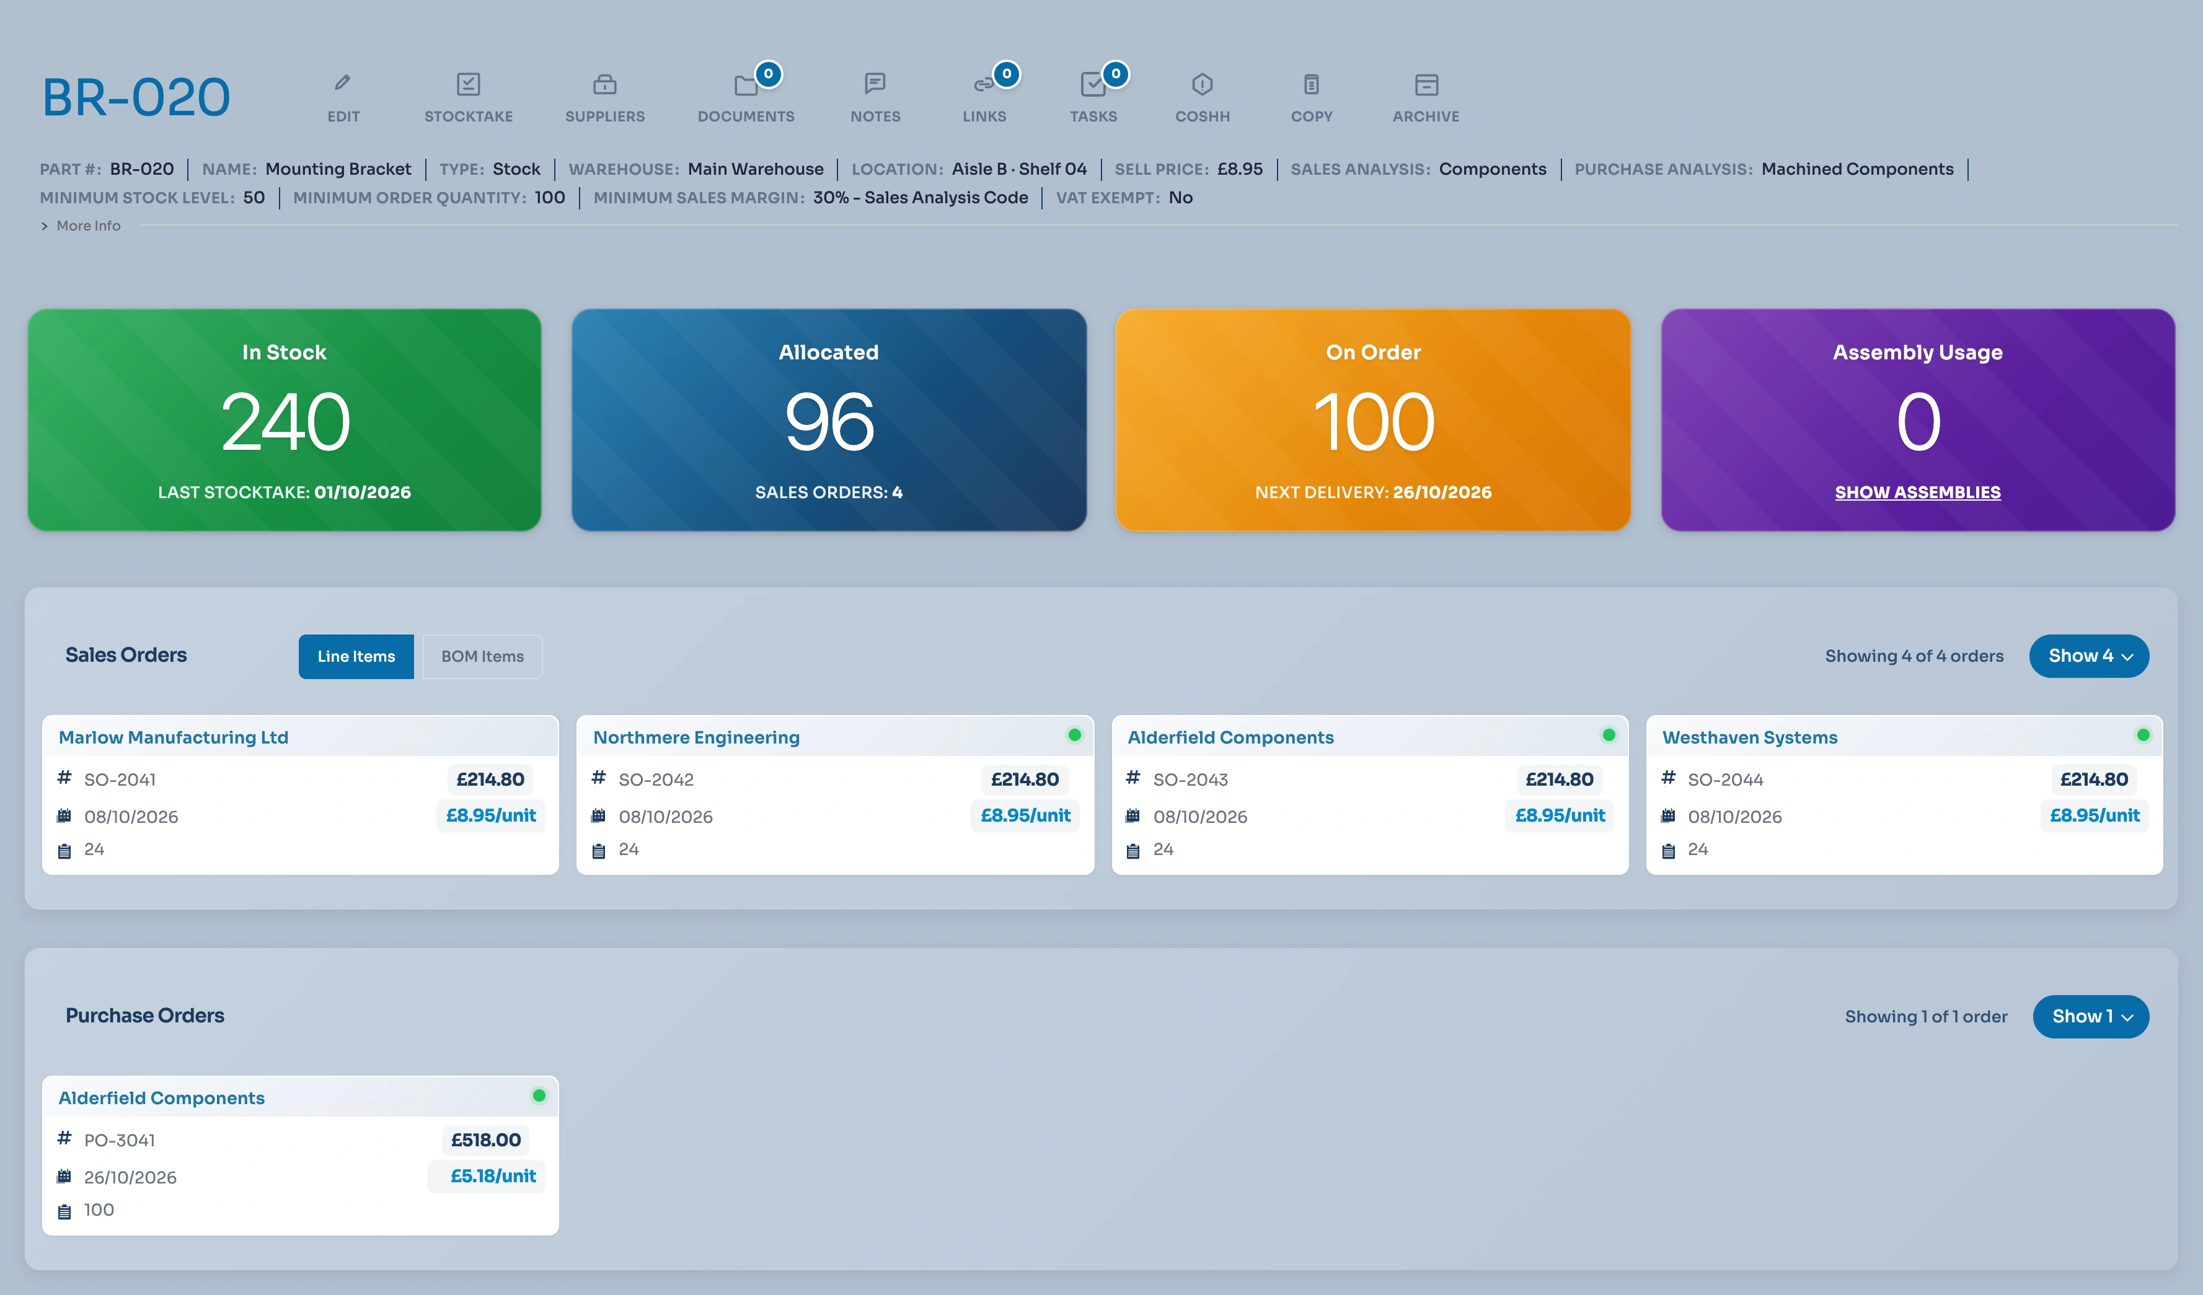The image size is (2203, 1295).
Task: Click the In Stock 240 card
Action: pyautogui.click(x=284, y=419)
